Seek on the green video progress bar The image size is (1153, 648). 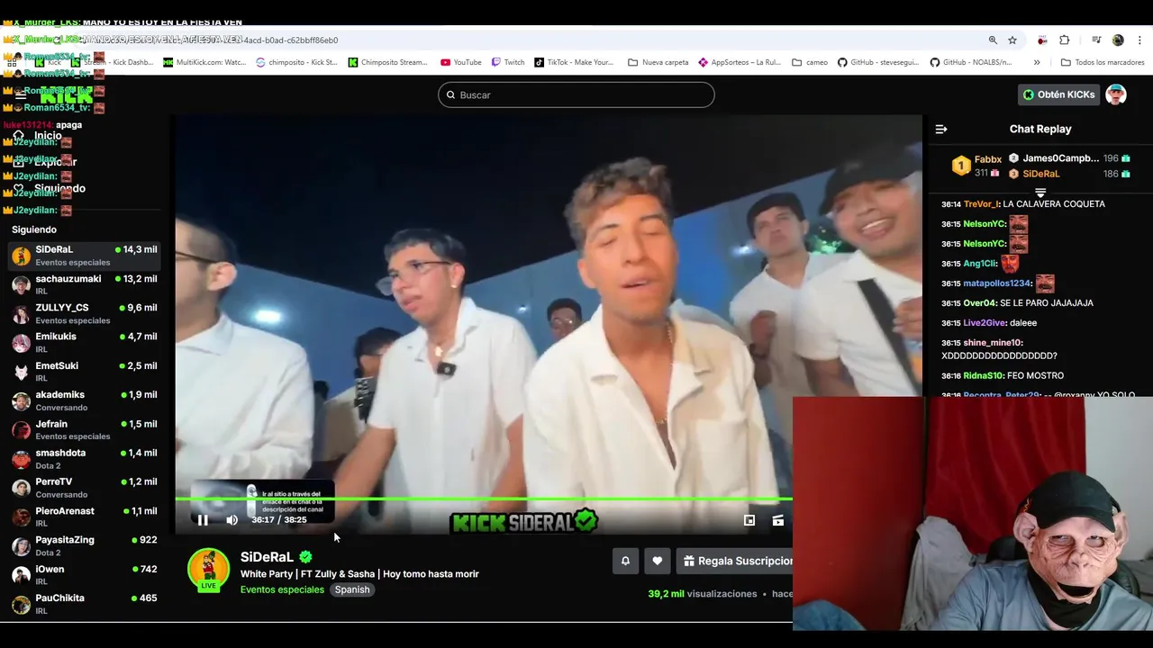click(484, 499)
